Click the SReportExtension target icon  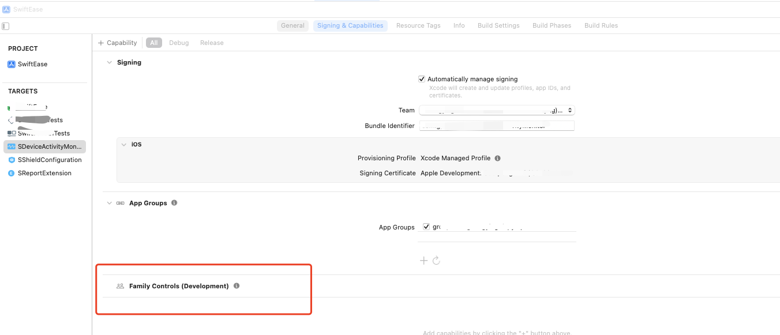11,173
